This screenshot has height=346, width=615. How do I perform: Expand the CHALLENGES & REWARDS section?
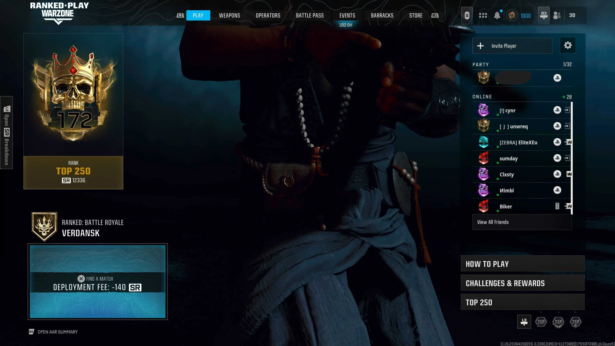[x=522, y=283]
